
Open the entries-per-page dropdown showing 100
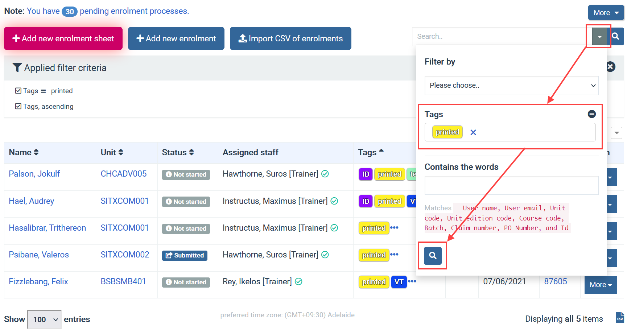pyautogui.click(x=44, y=319)
